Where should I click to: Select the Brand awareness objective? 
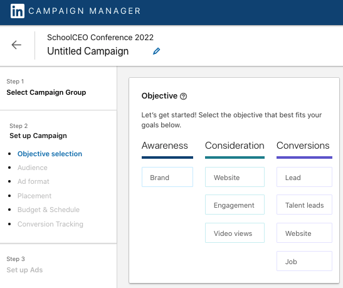167,177
